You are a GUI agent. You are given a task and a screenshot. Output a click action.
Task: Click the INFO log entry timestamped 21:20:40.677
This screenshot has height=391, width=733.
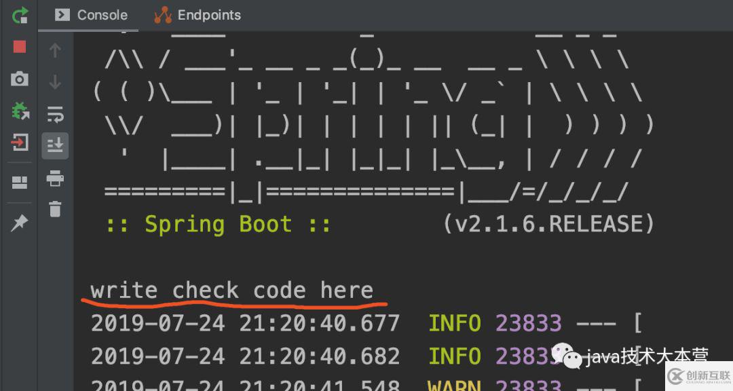271,322
